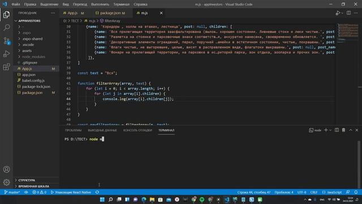362x204 pixels.
Task: Open the Go menu (Переход)
Action: (80, 4)
